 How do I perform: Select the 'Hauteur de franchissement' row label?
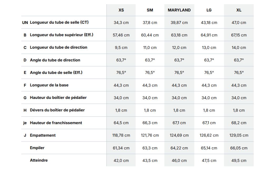click(56, 123)
